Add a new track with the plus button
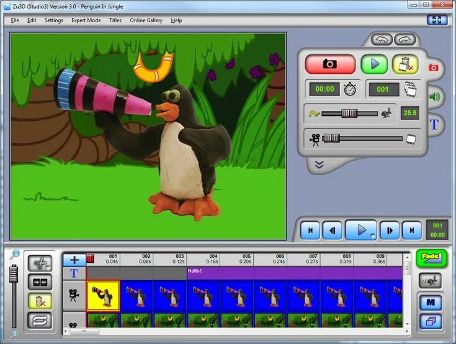This screenshot has height=344, width=456. (x=74, y=260)
